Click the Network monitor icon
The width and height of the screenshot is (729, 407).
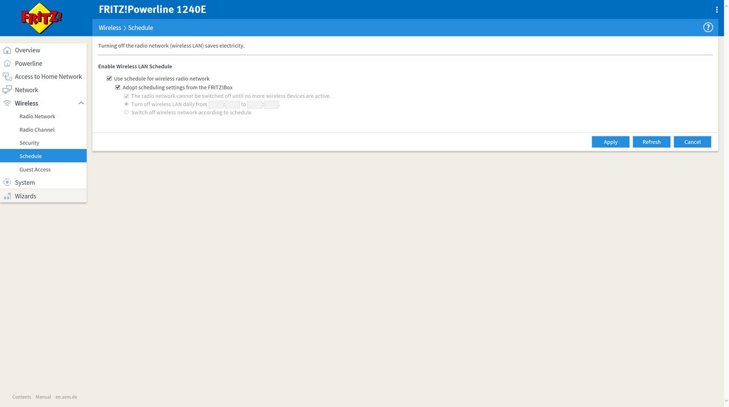click(7, 90)
